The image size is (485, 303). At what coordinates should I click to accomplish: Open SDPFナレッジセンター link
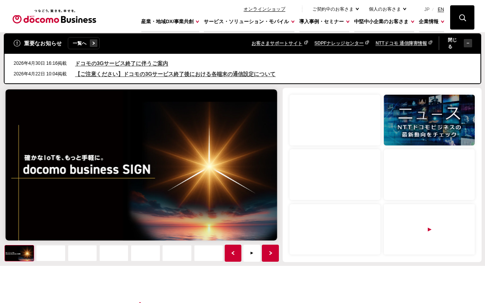click(341, 43)
